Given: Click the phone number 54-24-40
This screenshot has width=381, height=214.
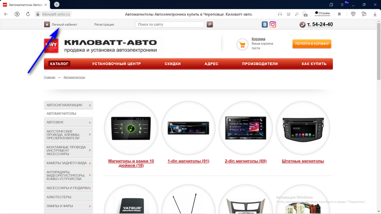Looking at the screenshot, I should click(x=320, y=24).
